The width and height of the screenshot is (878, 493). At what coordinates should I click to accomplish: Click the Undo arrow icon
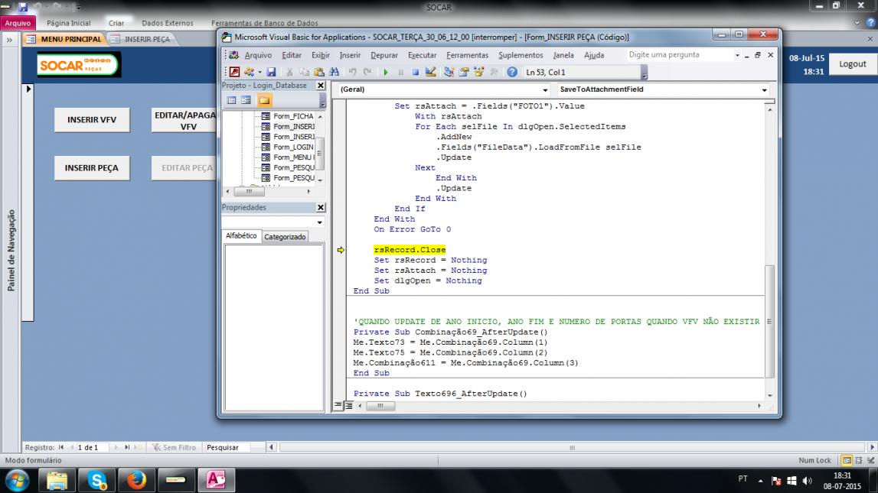[x=353, y=72]
